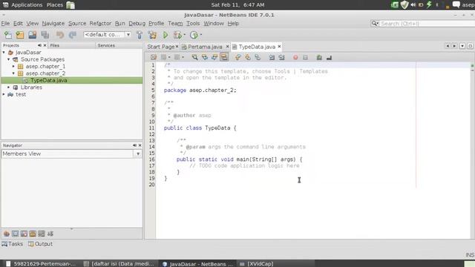Open the Profile Main Project dropdown arrow
Image resolution: width=475 pixels, height=267 pixels.
(x=201, y=35)
